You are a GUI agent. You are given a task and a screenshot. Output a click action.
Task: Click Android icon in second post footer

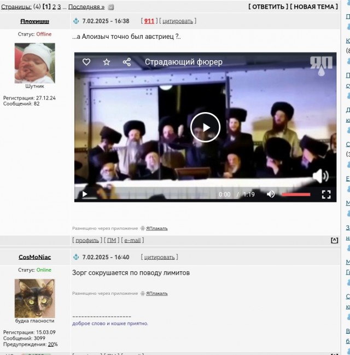point(142,293)
